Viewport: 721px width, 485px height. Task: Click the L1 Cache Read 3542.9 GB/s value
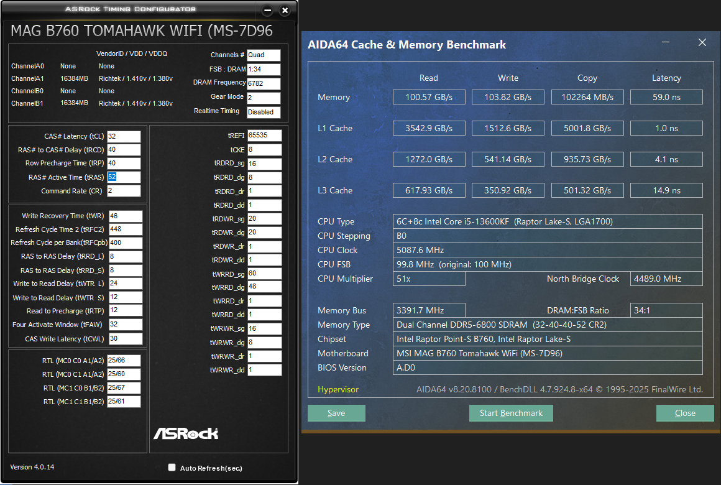(429, 128)
